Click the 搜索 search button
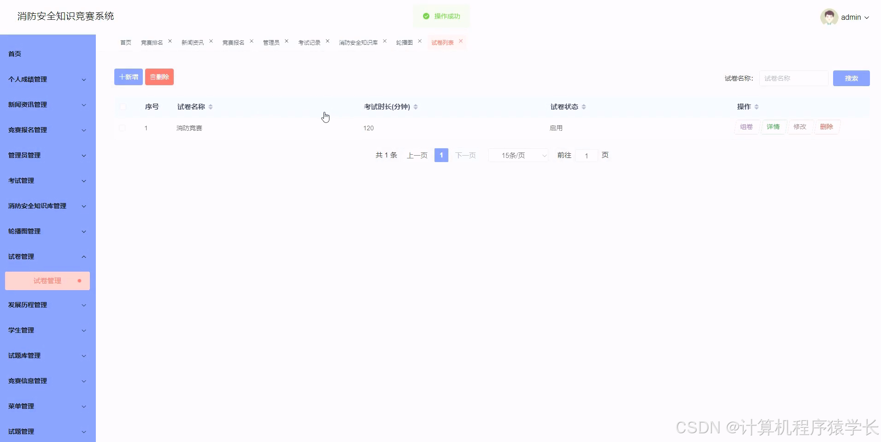 (852, 78)
